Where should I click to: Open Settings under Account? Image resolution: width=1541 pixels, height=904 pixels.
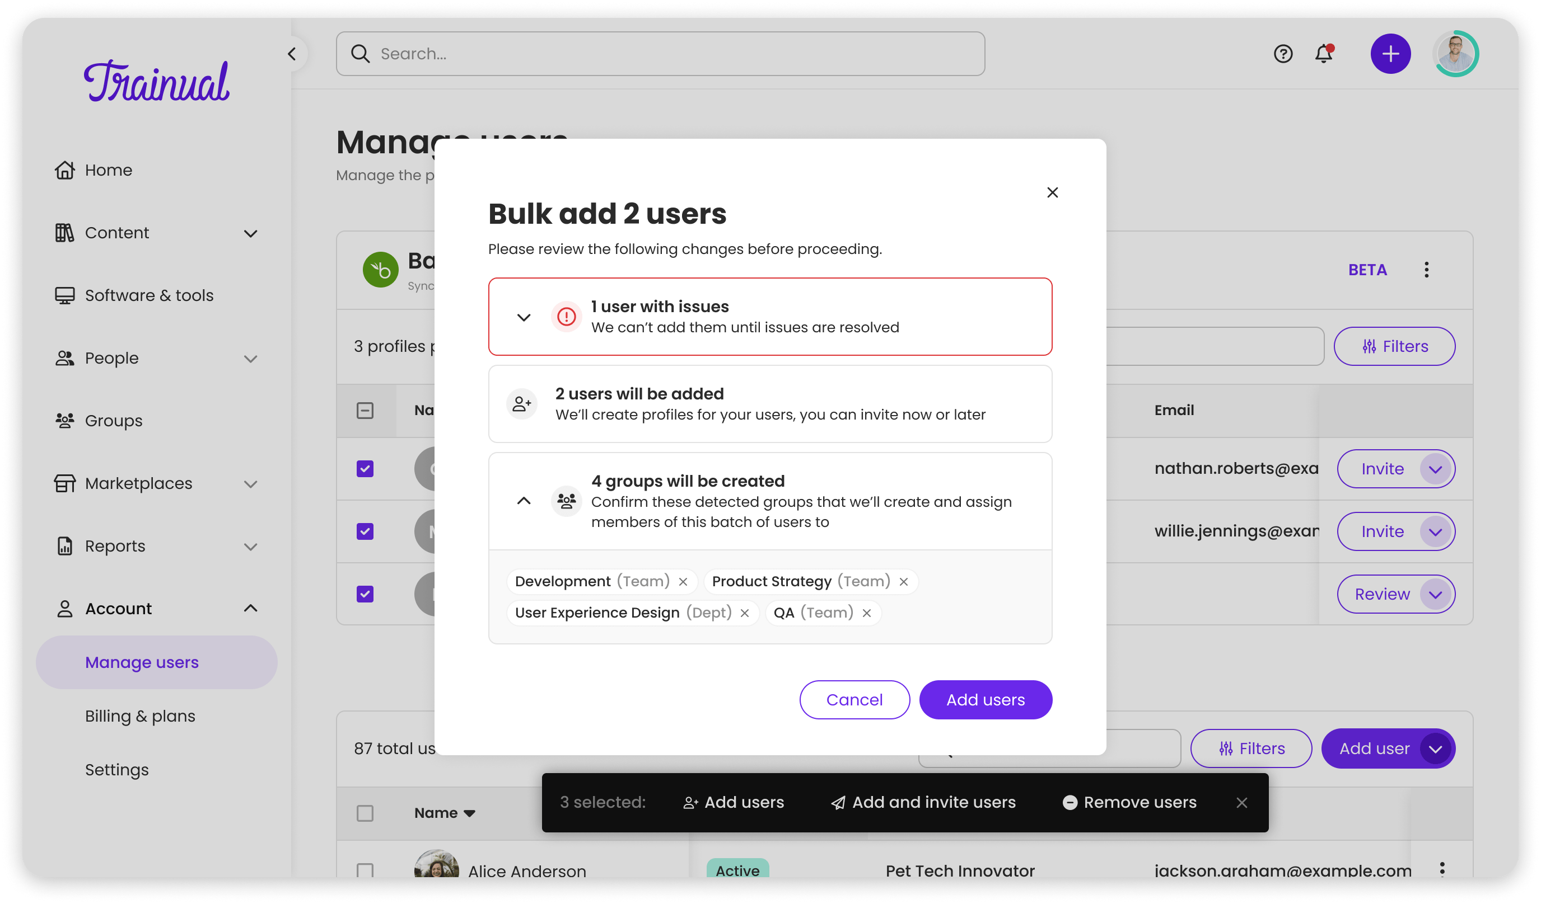[x=117, y=770]
